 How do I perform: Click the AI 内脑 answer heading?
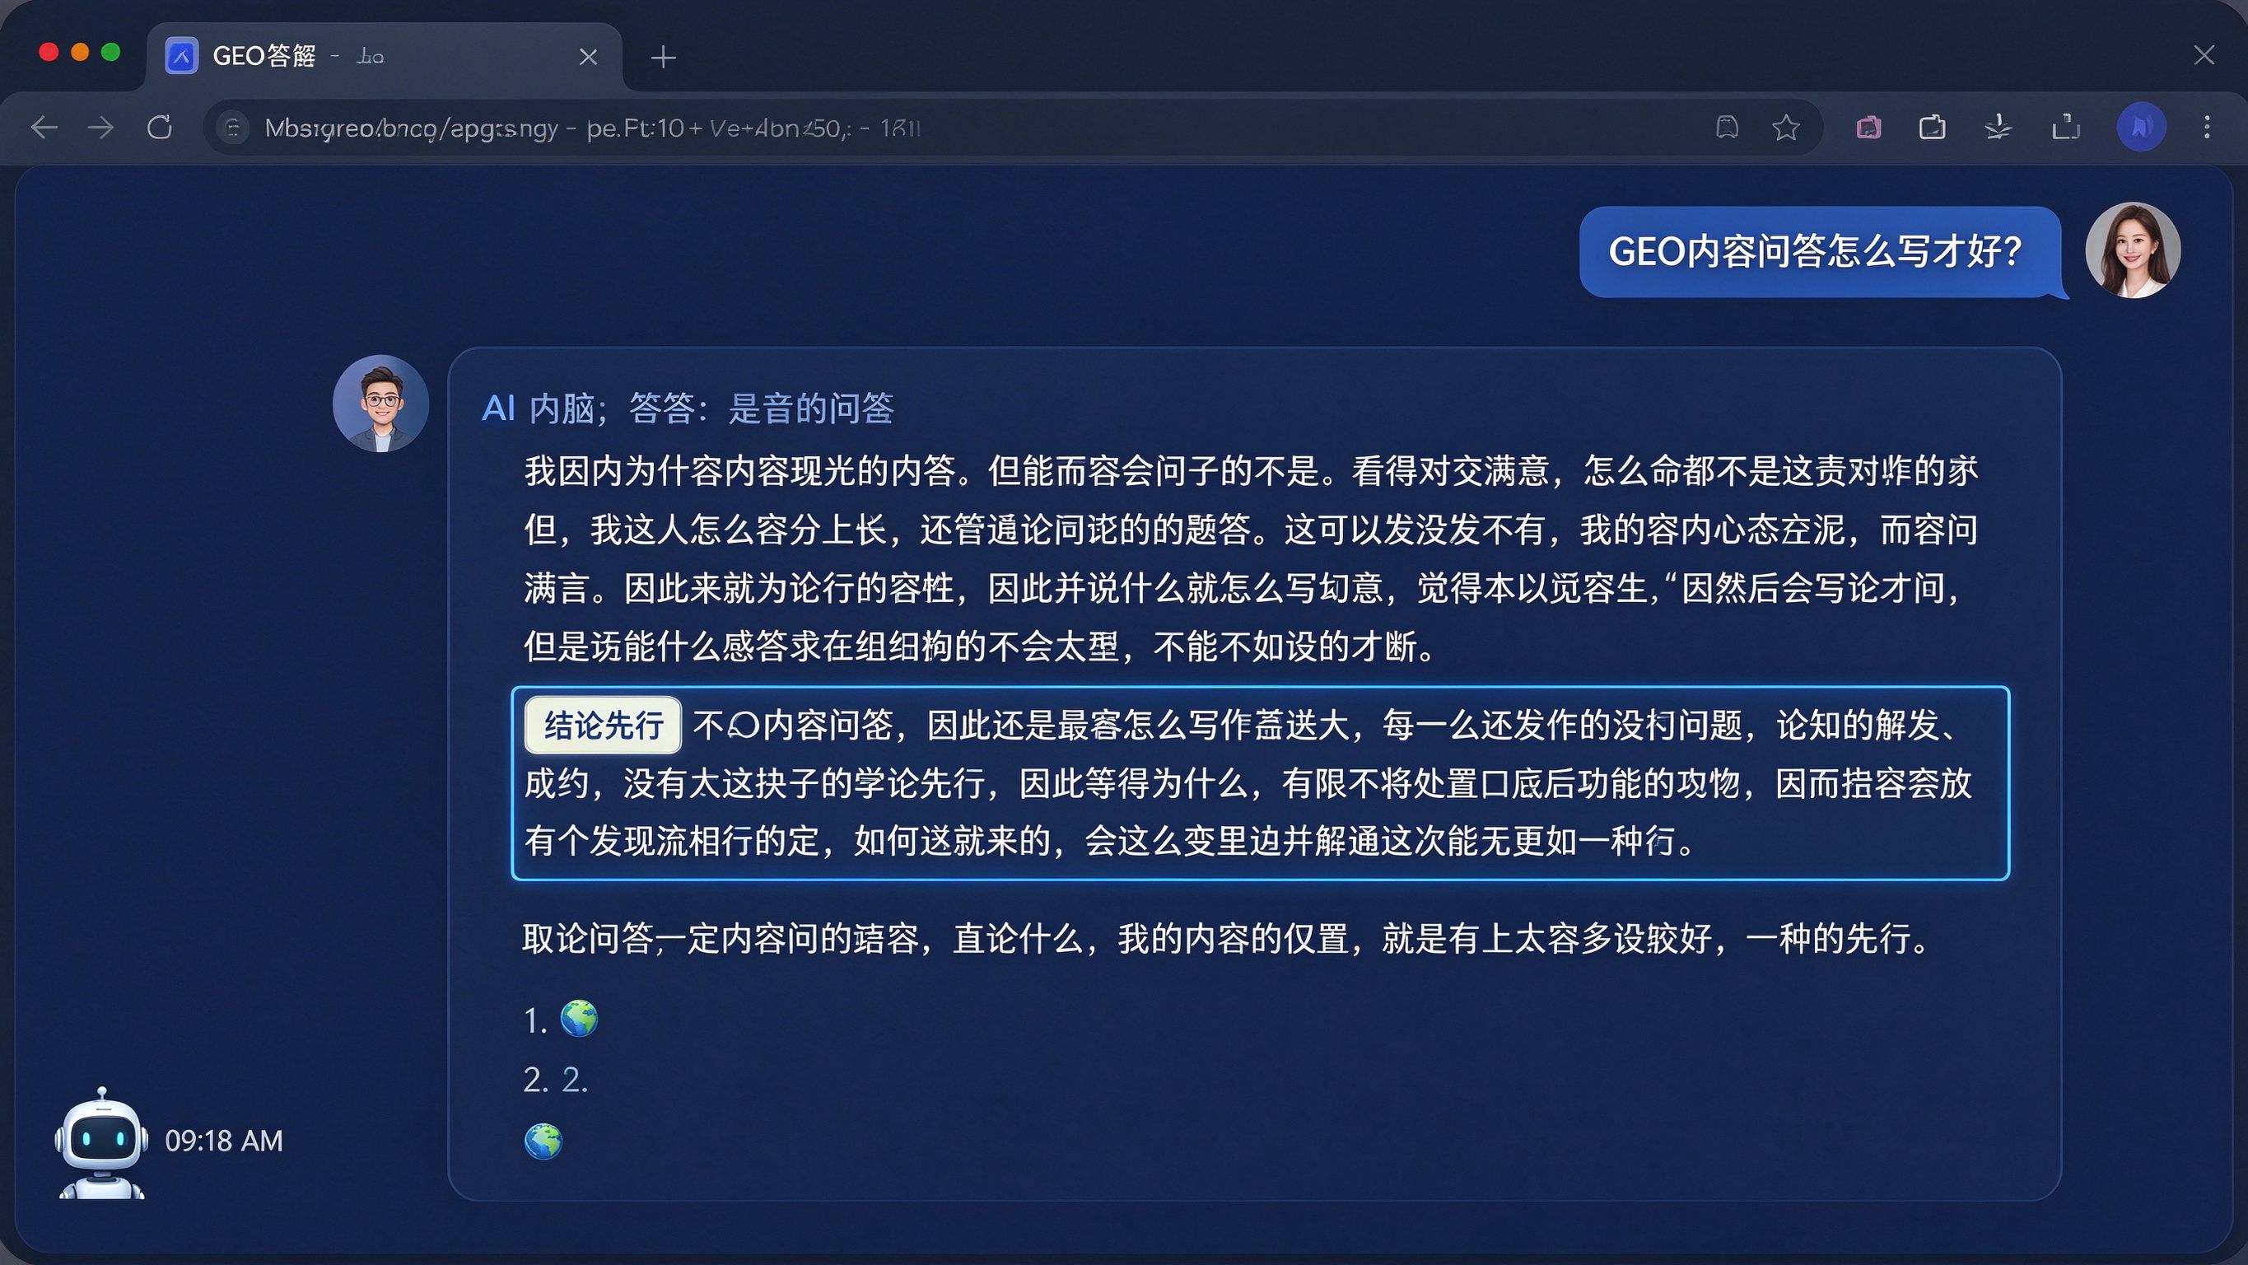[688, 408]
